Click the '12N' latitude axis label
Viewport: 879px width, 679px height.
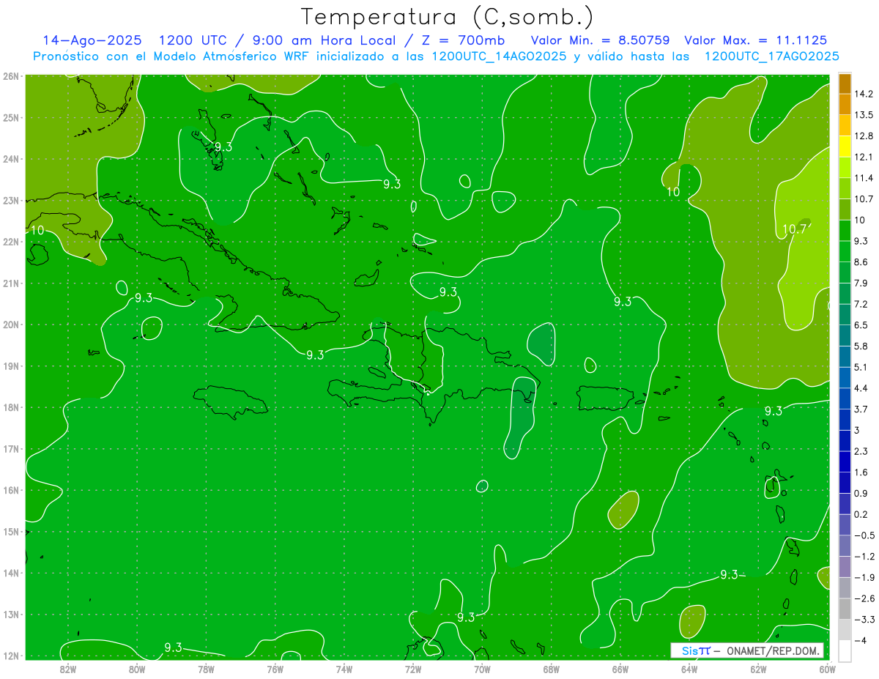point(11,656)
